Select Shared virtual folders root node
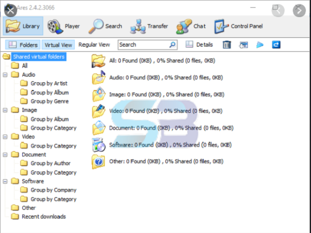The width and height of the screenshot is (311, 233). tap(39, 56)
